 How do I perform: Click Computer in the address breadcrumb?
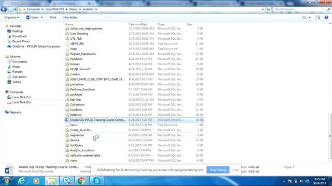pyautogui.click(x=33, y=9)
